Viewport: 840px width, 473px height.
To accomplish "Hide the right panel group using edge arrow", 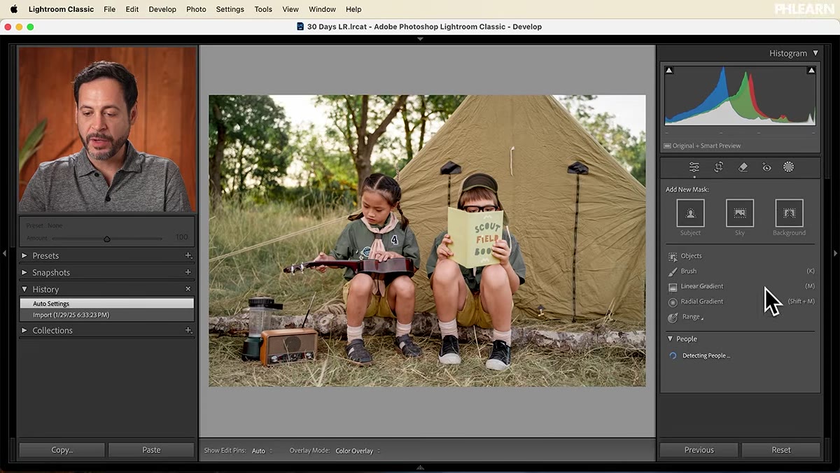I will [835, 253].
